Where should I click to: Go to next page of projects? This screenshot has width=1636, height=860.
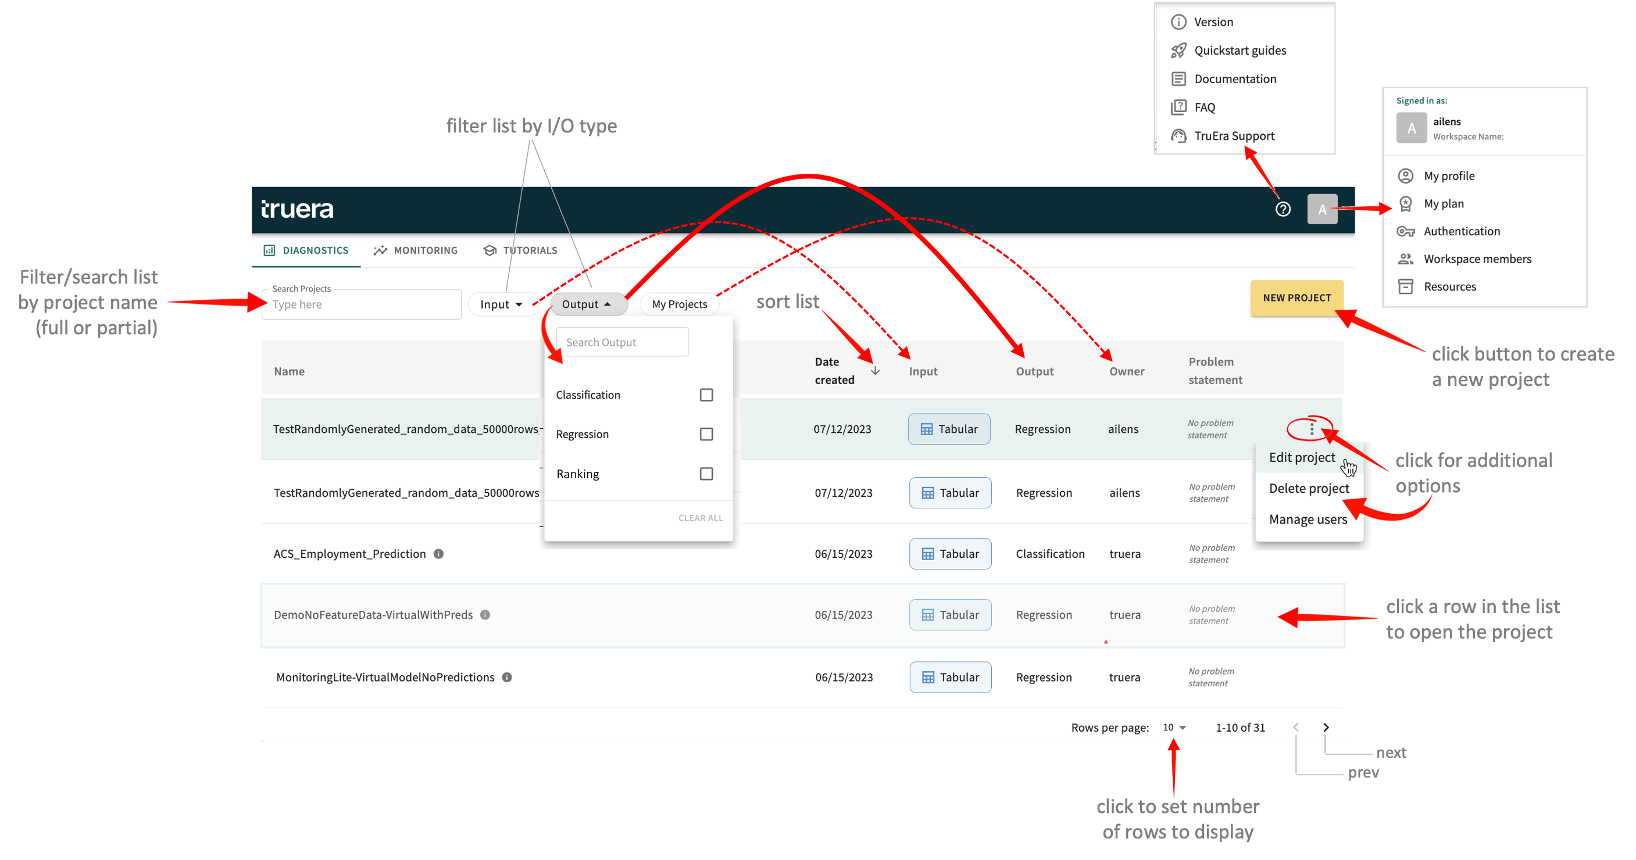point(1326,728)
